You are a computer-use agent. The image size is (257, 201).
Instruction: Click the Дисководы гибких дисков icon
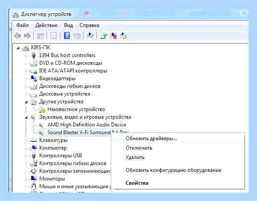pyautogui.click(x=34, y=87)
